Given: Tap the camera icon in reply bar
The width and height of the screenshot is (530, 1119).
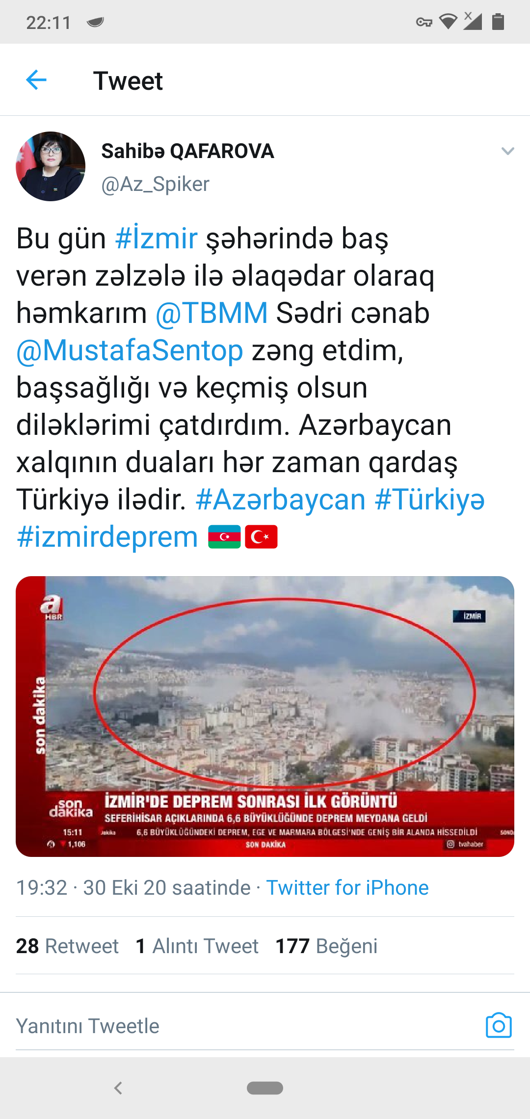Looking at the screenshot, I should click(x=499, y=1025).
